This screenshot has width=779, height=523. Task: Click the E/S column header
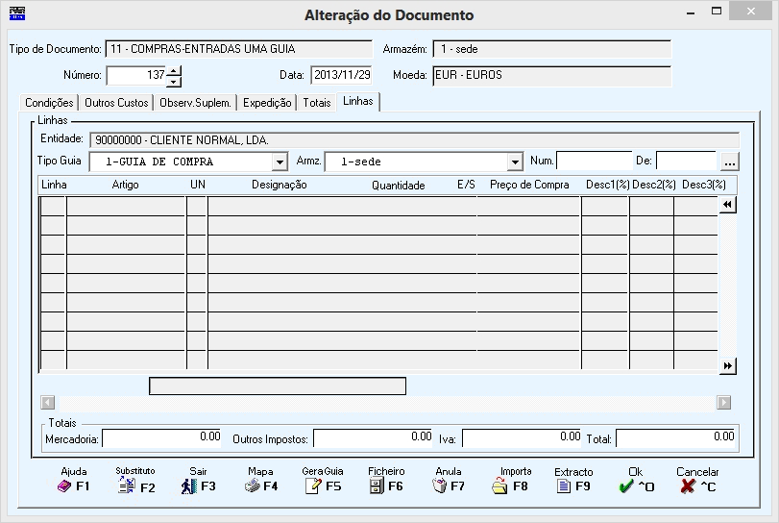click(x=466, y=185)
